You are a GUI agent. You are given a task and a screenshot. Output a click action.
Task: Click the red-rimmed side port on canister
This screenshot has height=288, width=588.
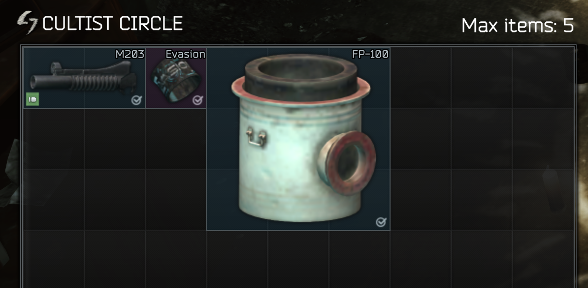pos(351,163)
